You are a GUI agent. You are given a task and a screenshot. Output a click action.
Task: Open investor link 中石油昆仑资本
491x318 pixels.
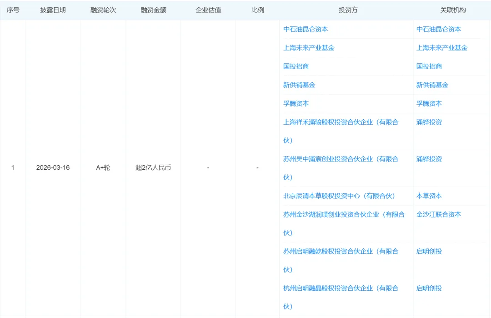coord(306,29)
